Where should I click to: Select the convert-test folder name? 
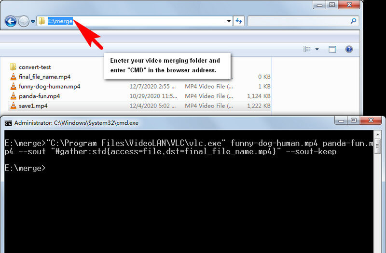click(x=35, y=67)
